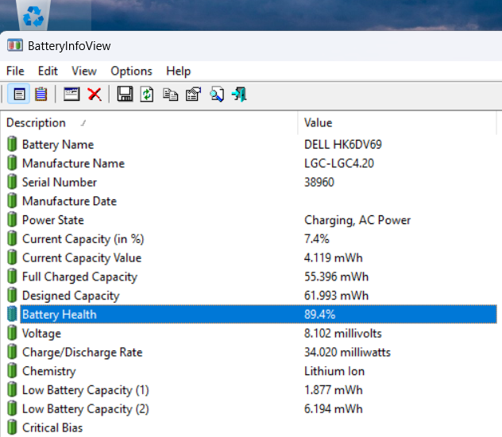Select the Critical Bias row text
Viewport: 502px width, 437px height.
[52, 427]
